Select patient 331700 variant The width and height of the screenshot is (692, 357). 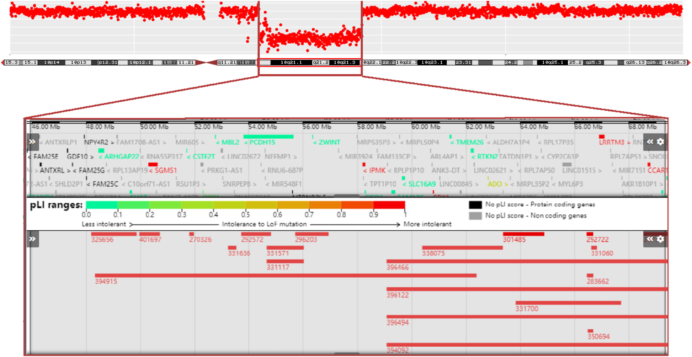tap(568, 303)
